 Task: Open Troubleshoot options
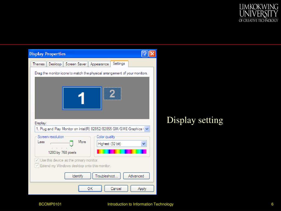pos(106,176)
